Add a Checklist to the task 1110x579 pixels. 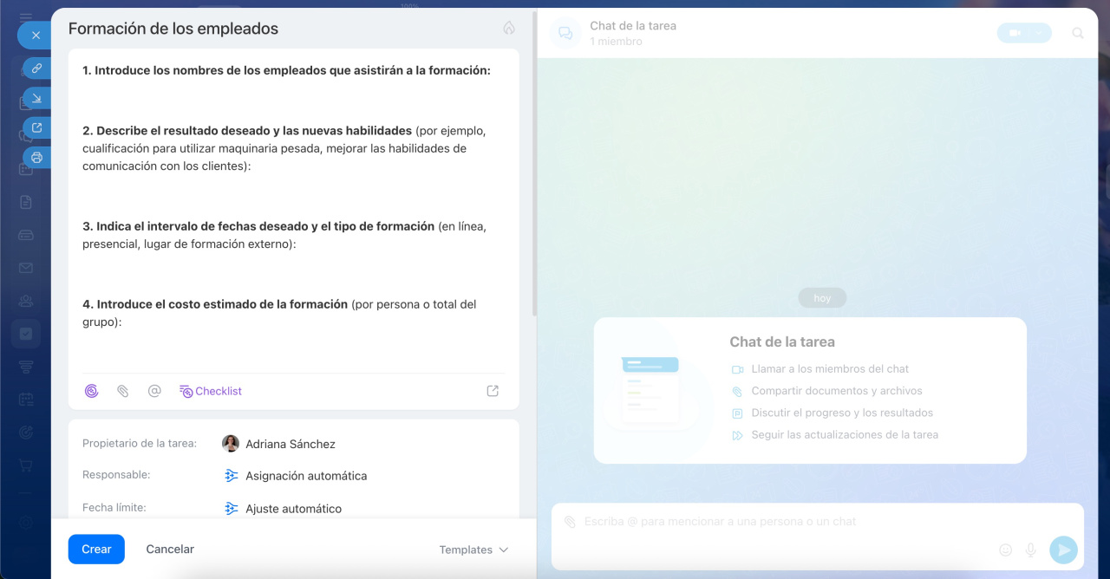tap(211, 391)
